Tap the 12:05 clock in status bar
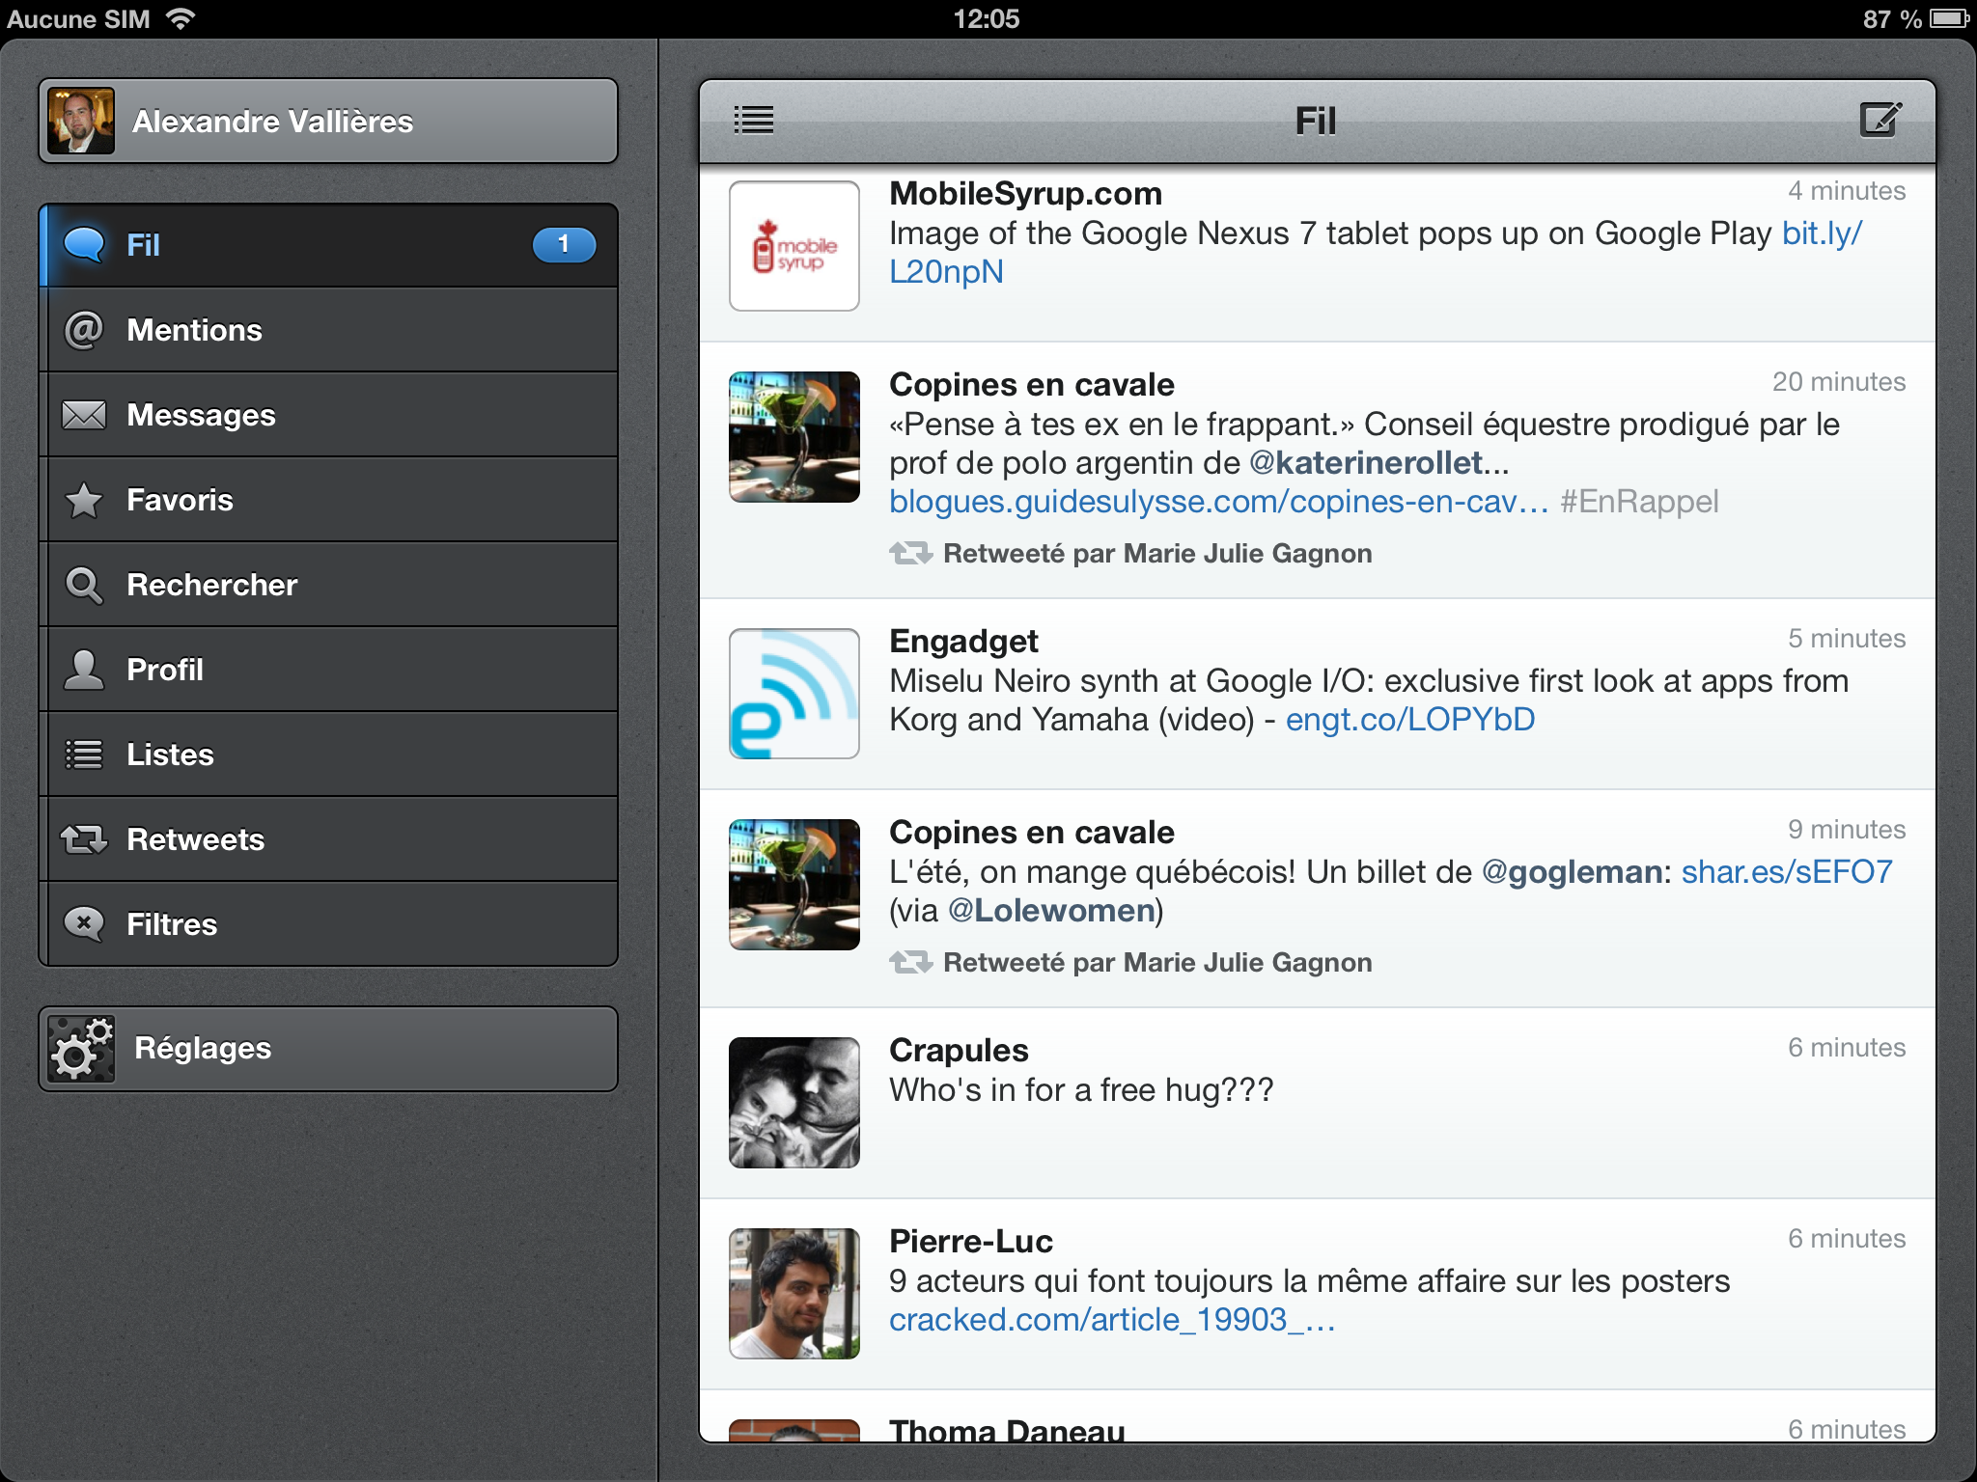The height and width of the screenshot is (1482, 1977). pos(987,18)
